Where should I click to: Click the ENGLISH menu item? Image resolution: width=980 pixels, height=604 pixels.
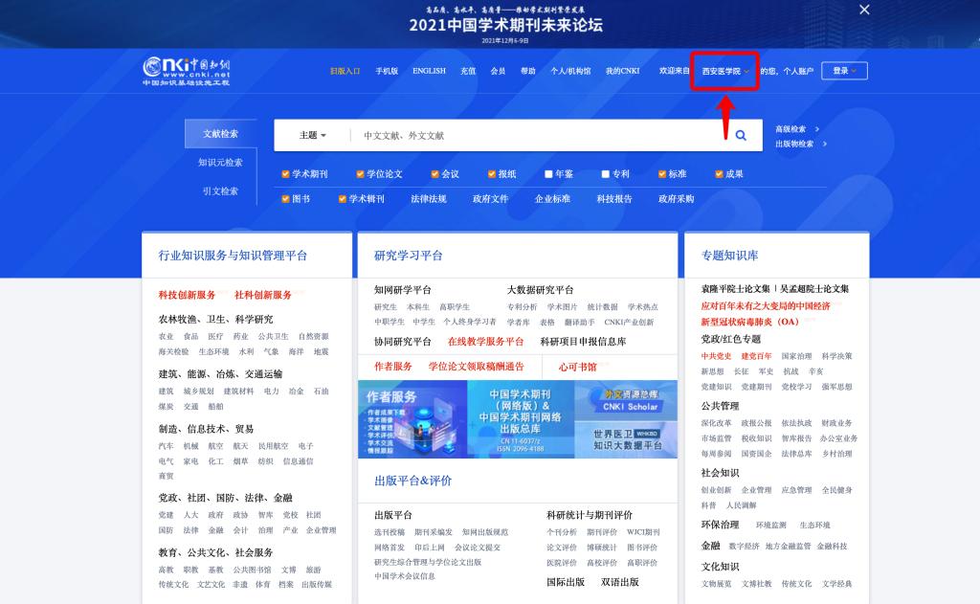click(x=429, y=70)
